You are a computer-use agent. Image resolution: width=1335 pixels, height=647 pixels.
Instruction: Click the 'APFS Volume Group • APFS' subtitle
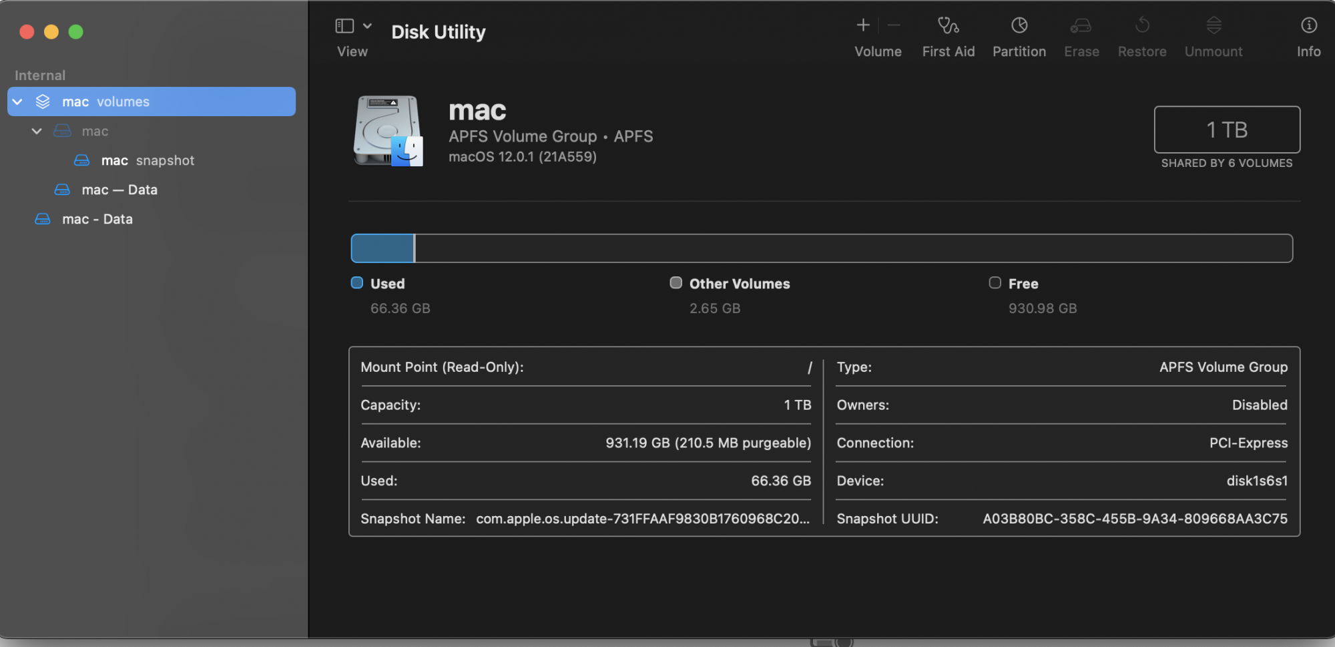[x=551, y=136]
